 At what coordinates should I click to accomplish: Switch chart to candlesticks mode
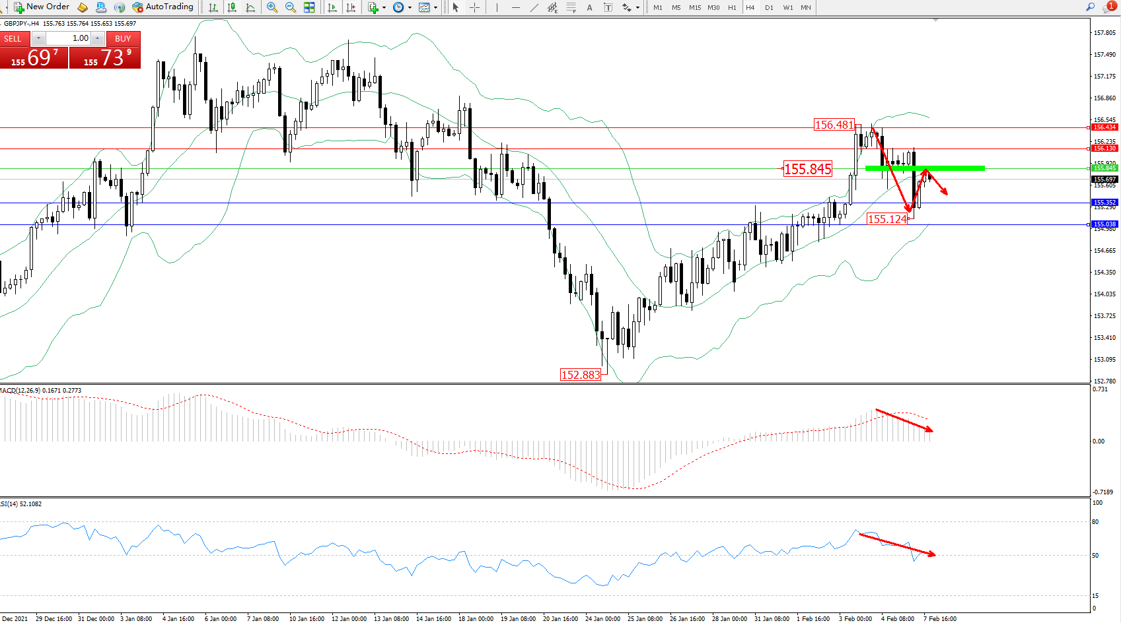click(232, 7)
